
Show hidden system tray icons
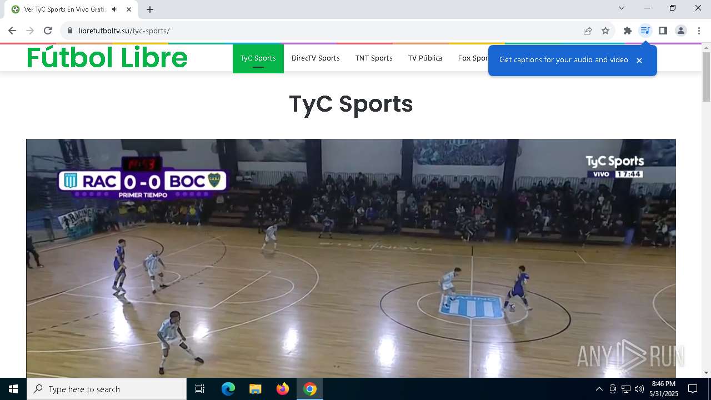(x=599, y=389)
